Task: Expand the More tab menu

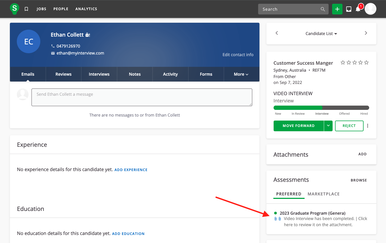Action: (241, 74)
